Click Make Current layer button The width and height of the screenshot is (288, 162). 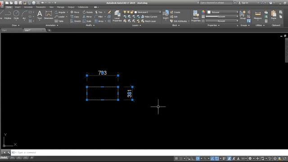click(149, 17)
